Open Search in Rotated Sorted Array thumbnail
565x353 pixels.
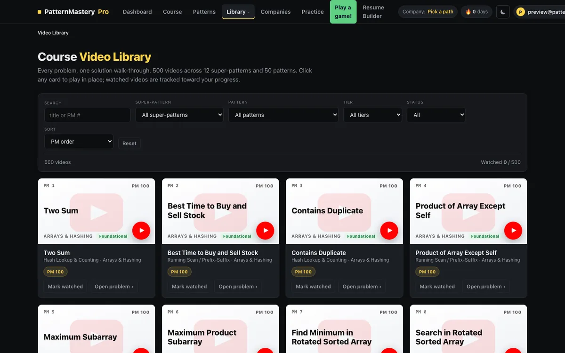click(x=468, y=329)
